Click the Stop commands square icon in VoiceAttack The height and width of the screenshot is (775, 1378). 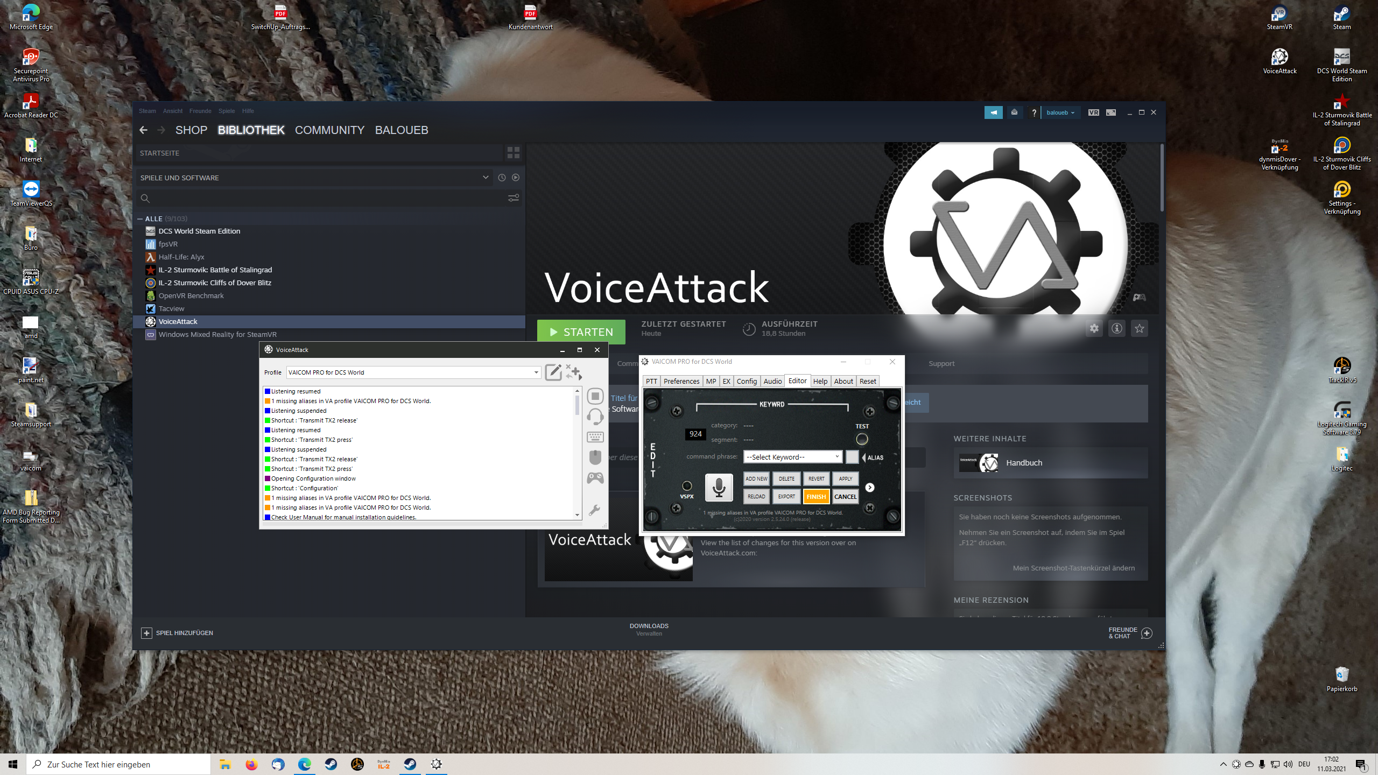(595, 396)
